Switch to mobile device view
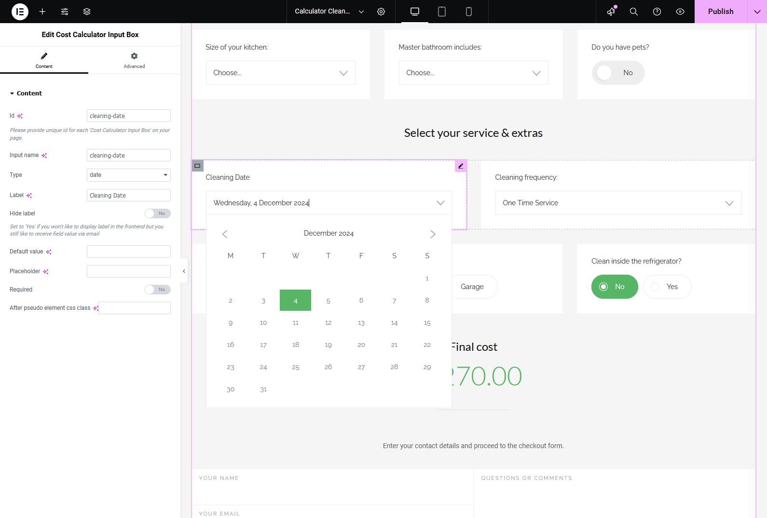Viewport: 767px width, 518px height. (469, 12)
